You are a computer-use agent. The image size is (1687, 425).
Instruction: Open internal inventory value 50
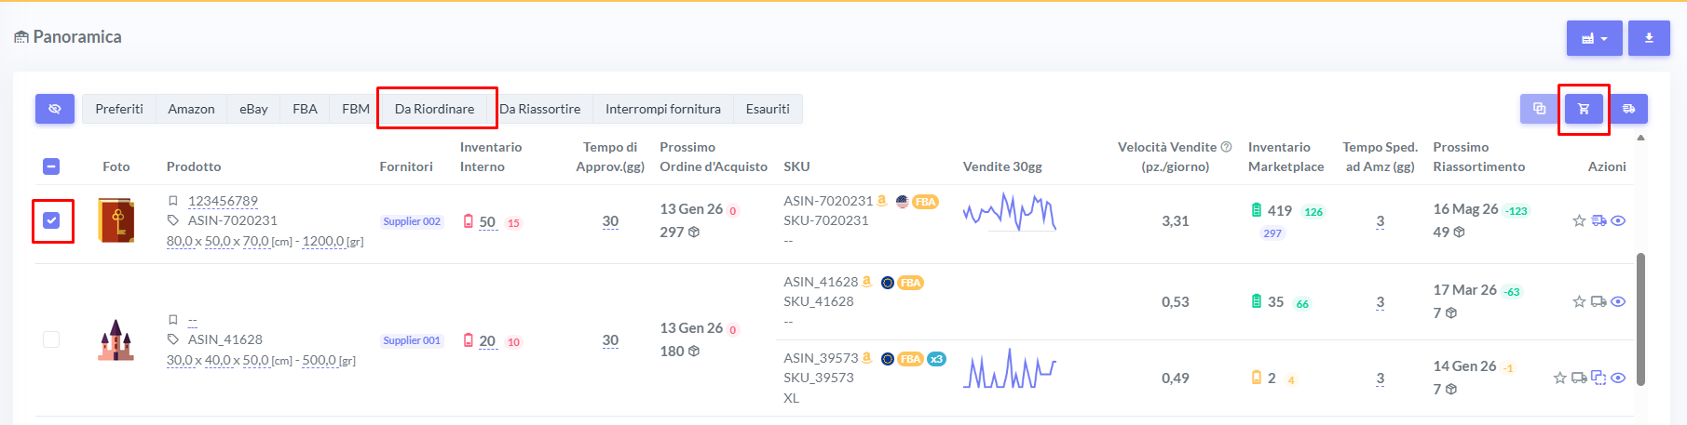(x=487, y=222)
